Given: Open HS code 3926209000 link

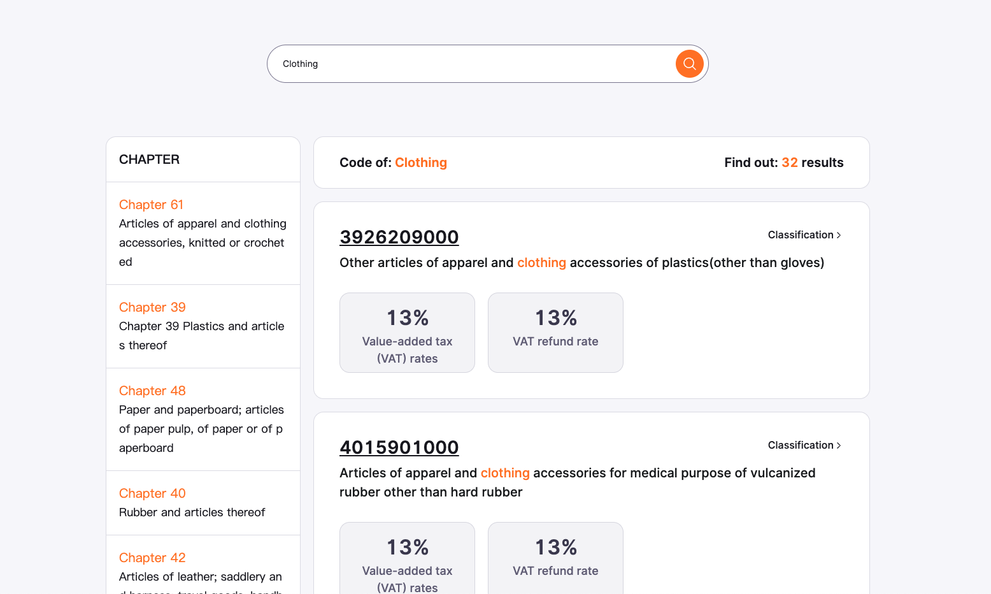Looking at the screenshot, I should pyautogui.click(x=399, y=237).
